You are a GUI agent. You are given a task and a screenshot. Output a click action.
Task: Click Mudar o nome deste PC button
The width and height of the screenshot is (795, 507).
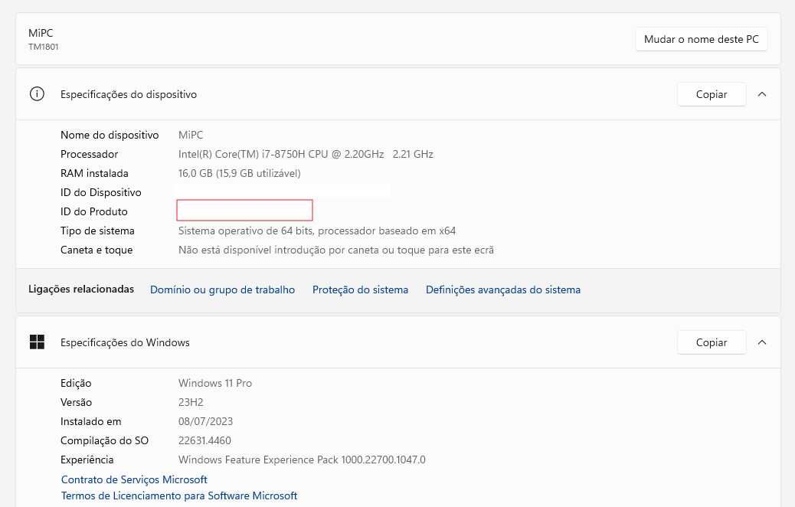pos(702,40)
